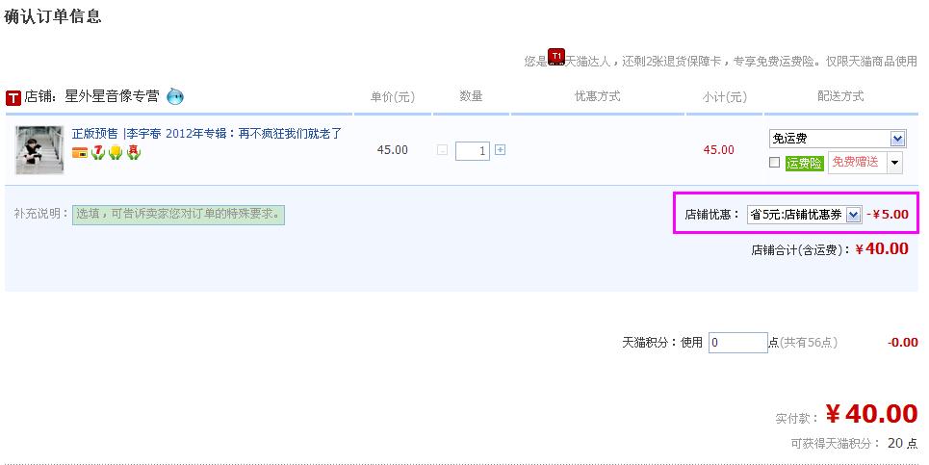Increase quantity with the plus button
The width and height of the screenshot is (929, 465).
pyautogui.click(x=500, y=150)
